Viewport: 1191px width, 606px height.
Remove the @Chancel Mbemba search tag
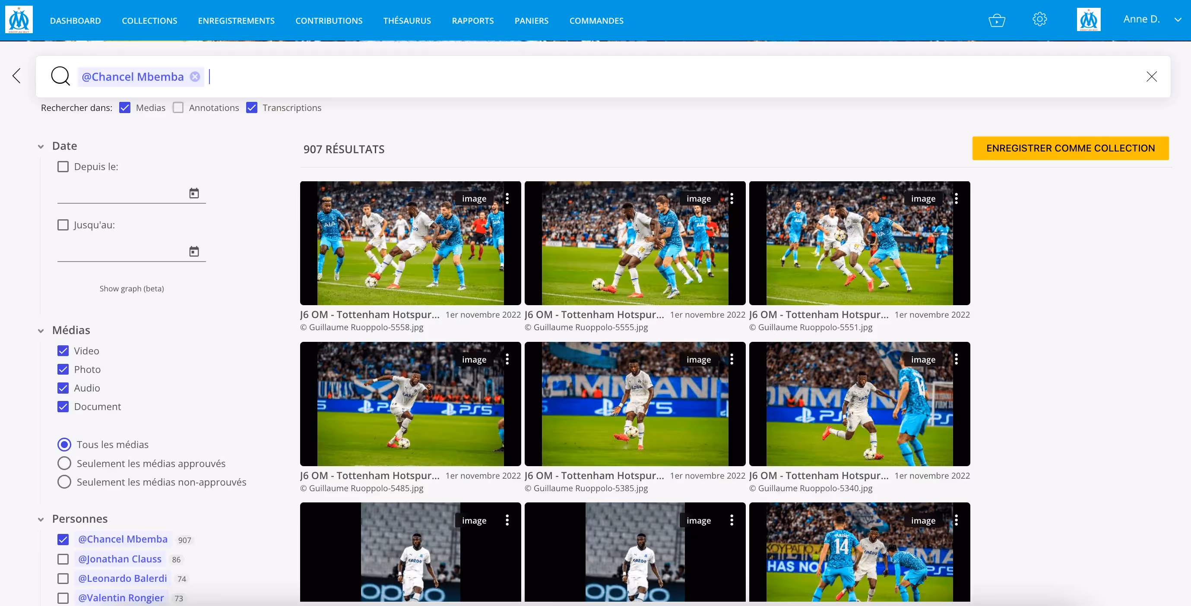coord(195,77)
